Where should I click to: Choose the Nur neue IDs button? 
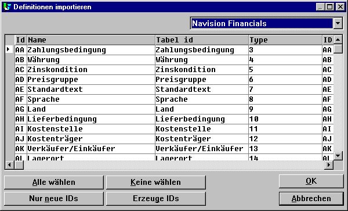(54, 199)
